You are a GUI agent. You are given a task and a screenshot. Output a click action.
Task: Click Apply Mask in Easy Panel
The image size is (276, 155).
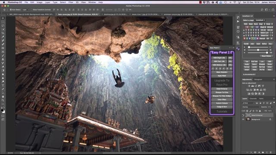(x=222, y=76)
